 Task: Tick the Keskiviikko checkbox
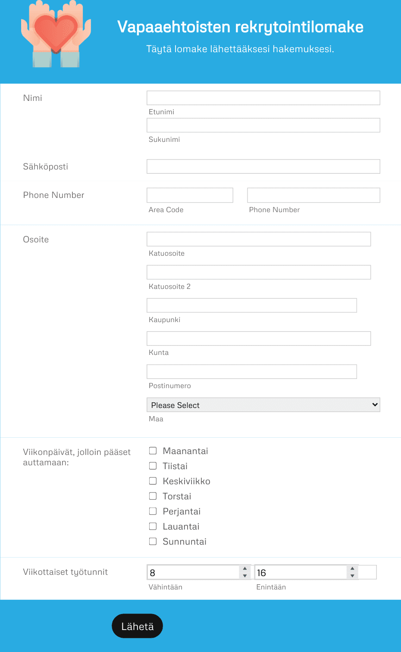(x=153, y=481)
